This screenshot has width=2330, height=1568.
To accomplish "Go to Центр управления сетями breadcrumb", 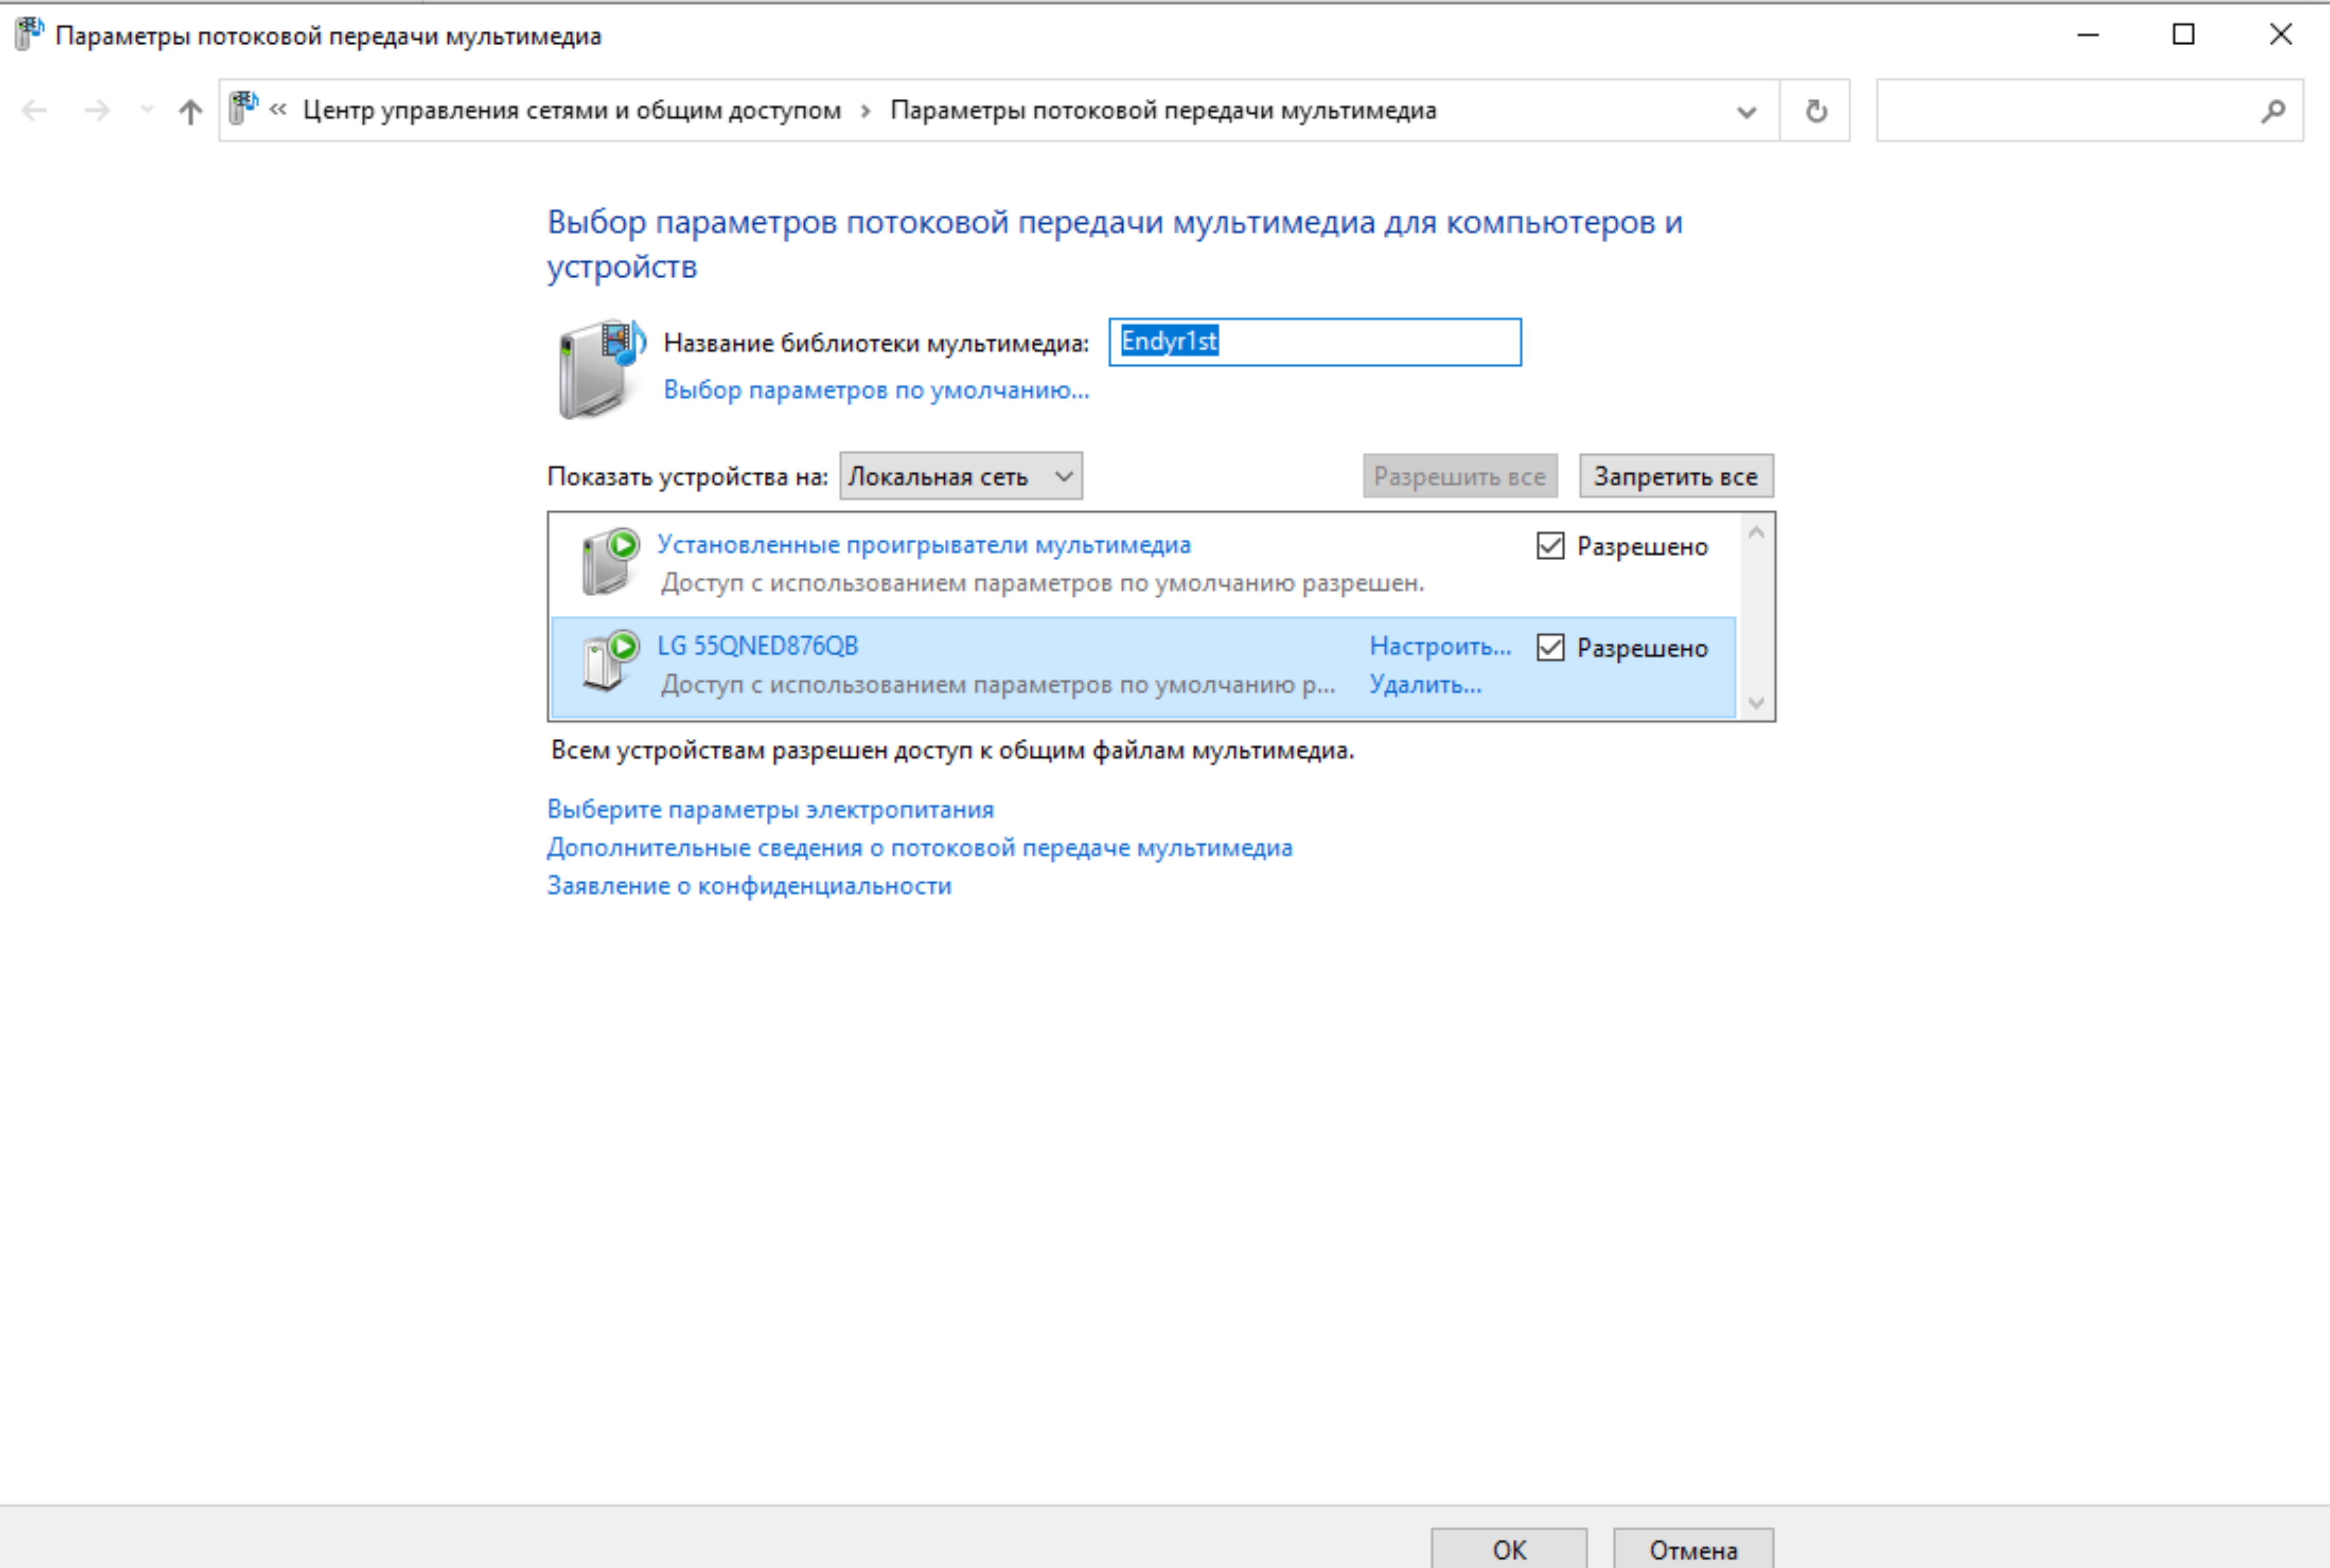I will point(571,111).
